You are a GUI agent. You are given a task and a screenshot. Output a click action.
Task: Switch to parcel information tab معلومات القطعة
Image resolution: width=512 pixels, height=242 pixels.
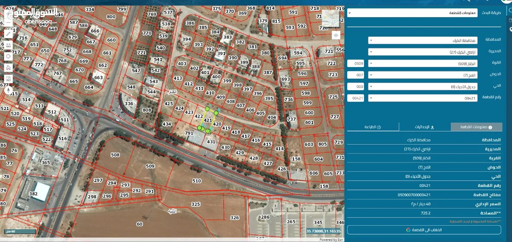click(476, 127)
